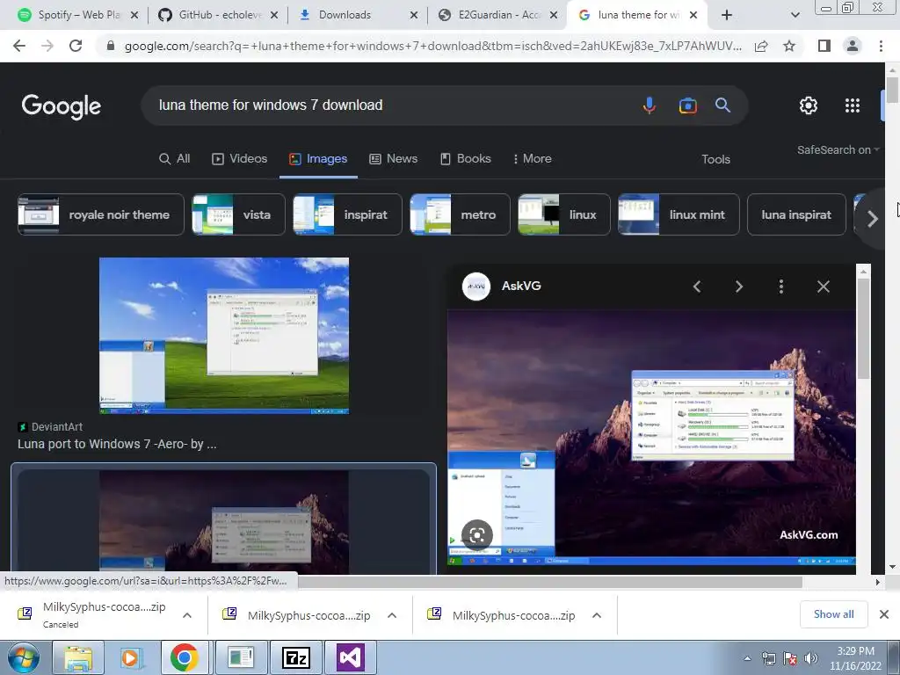Open Visual Studio from the taskbar

pyautogui.click(x=351, y=657)
